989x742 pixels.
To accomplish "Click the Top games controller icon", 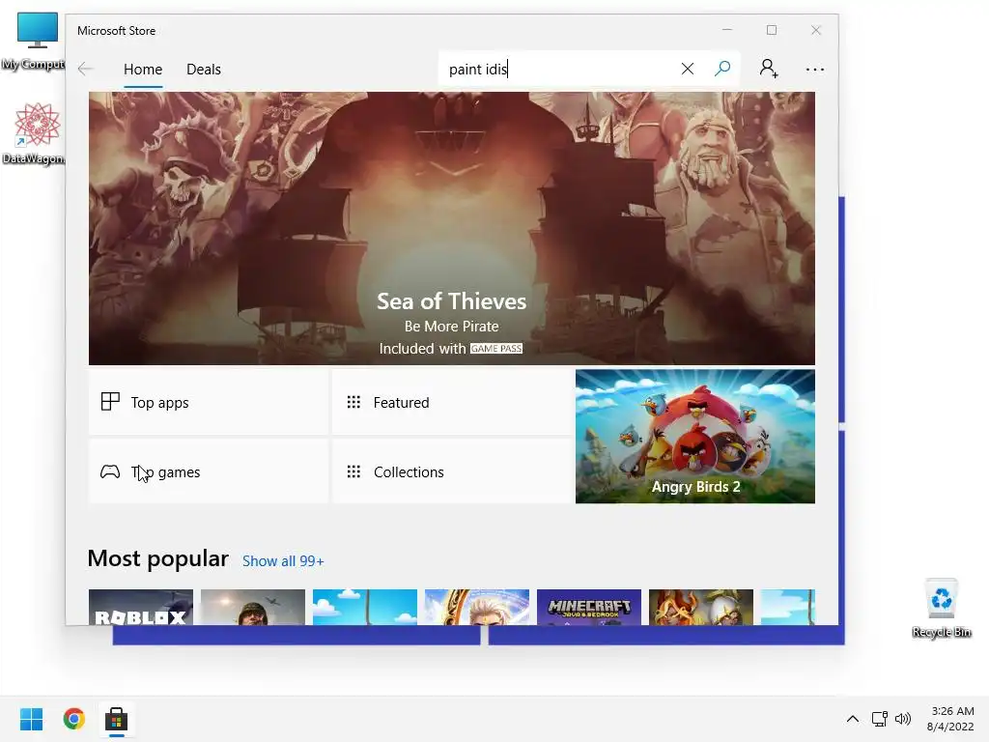I will click(110, 471).
